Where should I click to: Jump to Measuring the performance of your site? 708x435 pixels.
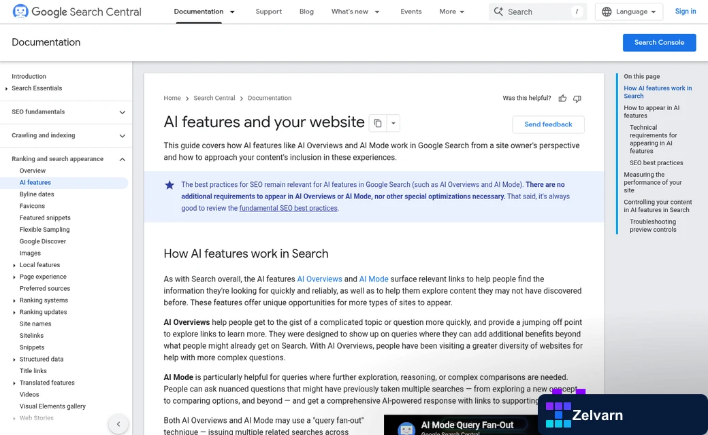pos(653,183)
